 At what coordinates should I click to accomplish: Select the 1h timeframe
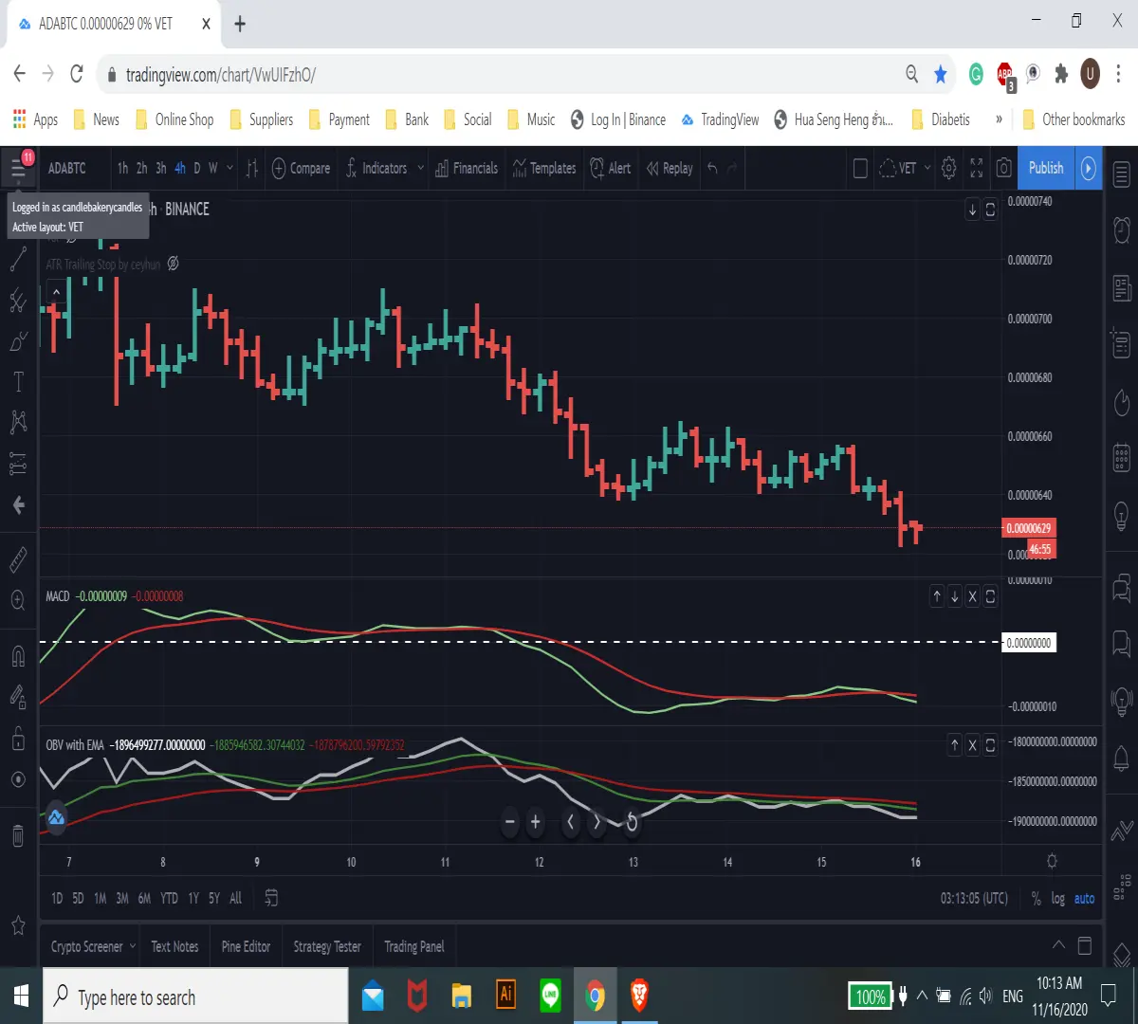pos(122,169)
